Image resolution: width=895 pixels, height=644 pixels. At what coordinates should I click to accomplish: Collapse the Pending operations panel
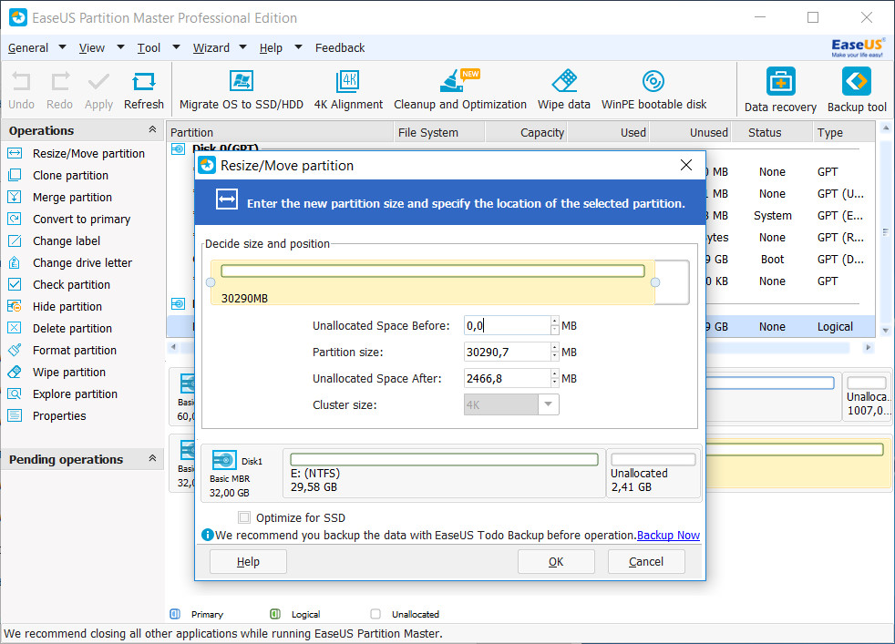152,458
